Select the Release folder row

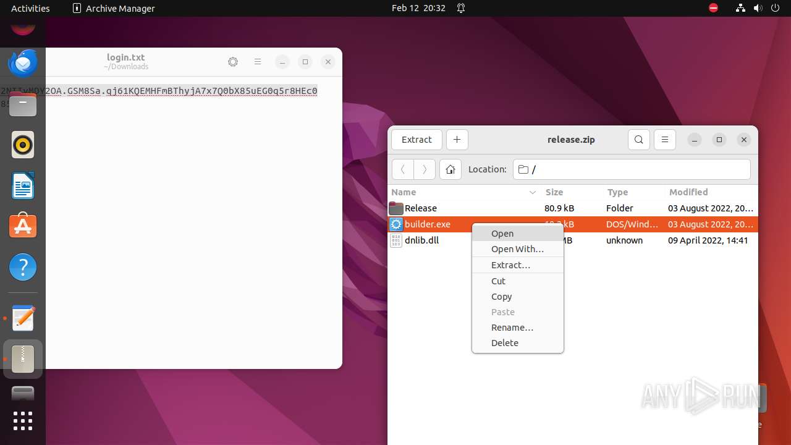(x=573, y=208)
